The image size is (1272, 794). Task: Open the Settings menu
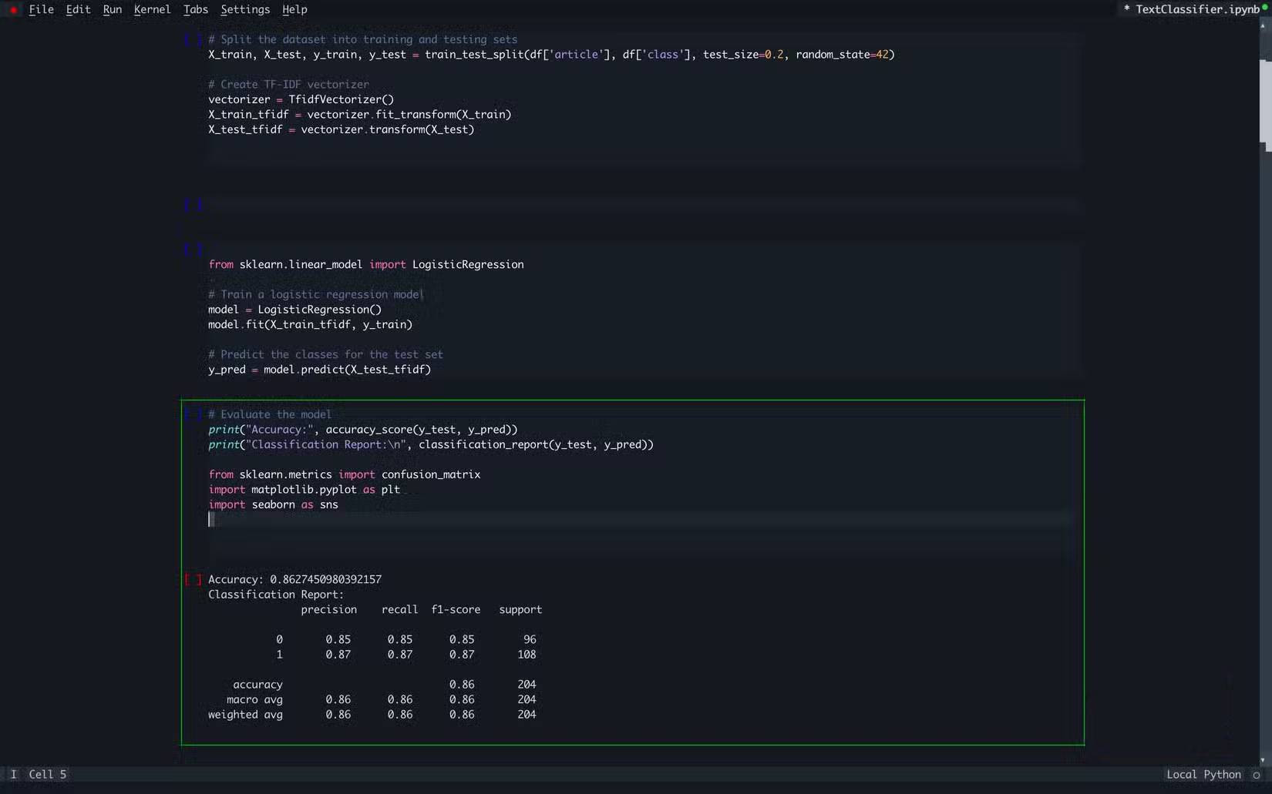244,9
